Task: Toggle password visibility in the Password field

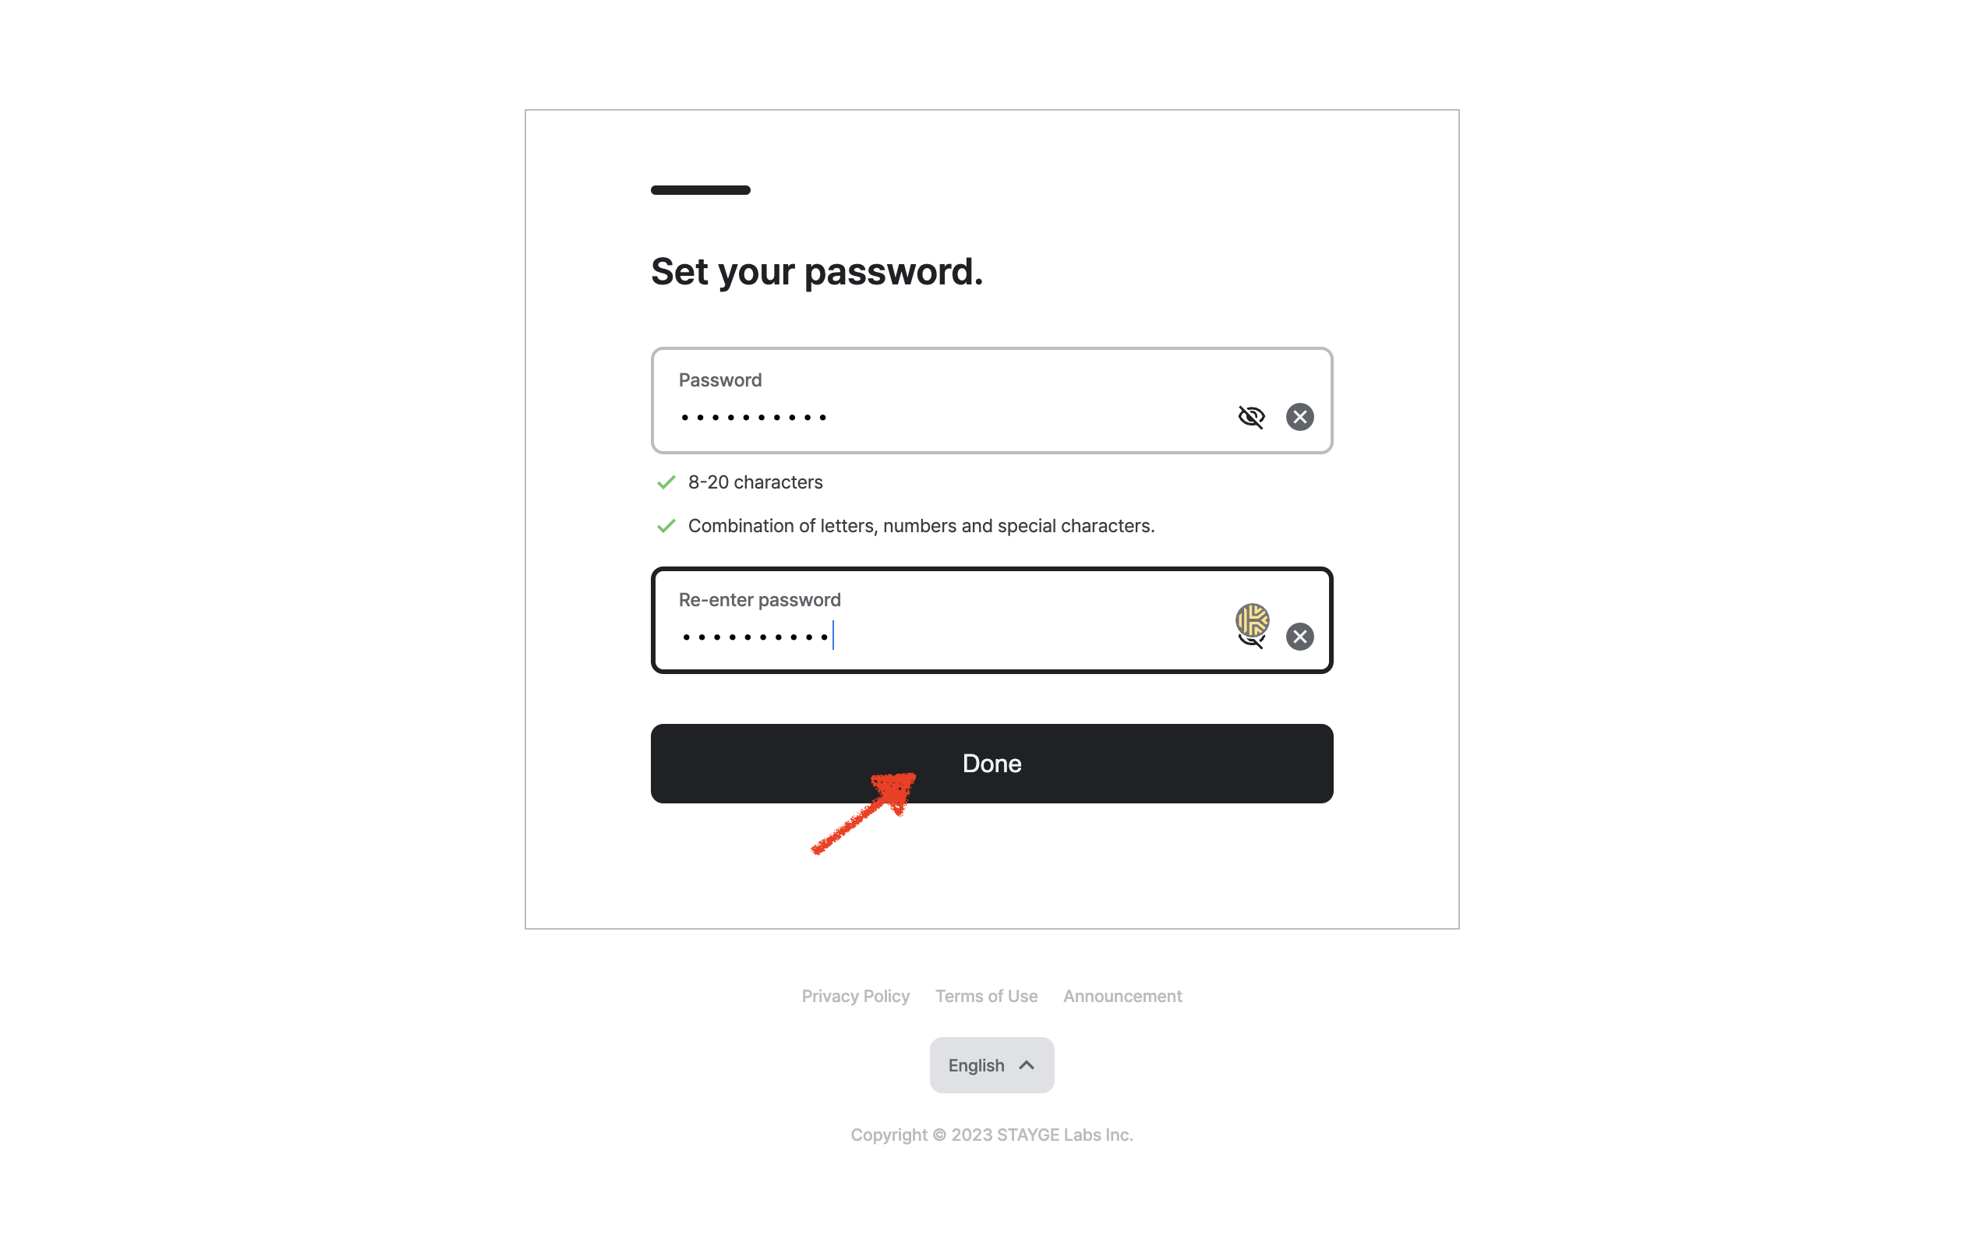Action: click(1251, 417)
